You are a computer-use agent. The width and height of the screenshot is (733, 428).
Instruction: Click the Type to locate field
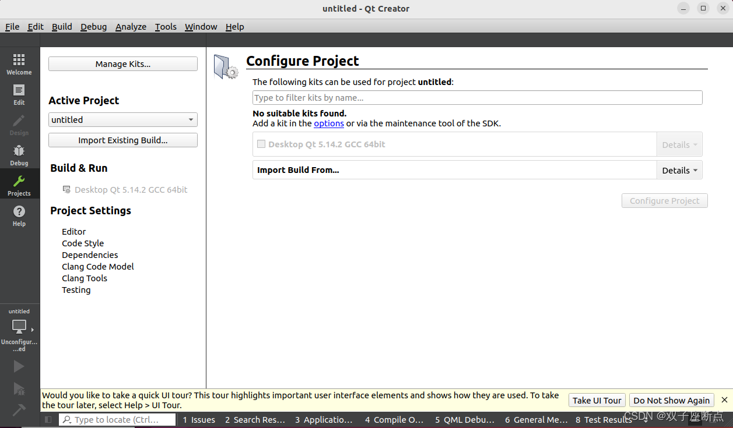pos(117,420)
